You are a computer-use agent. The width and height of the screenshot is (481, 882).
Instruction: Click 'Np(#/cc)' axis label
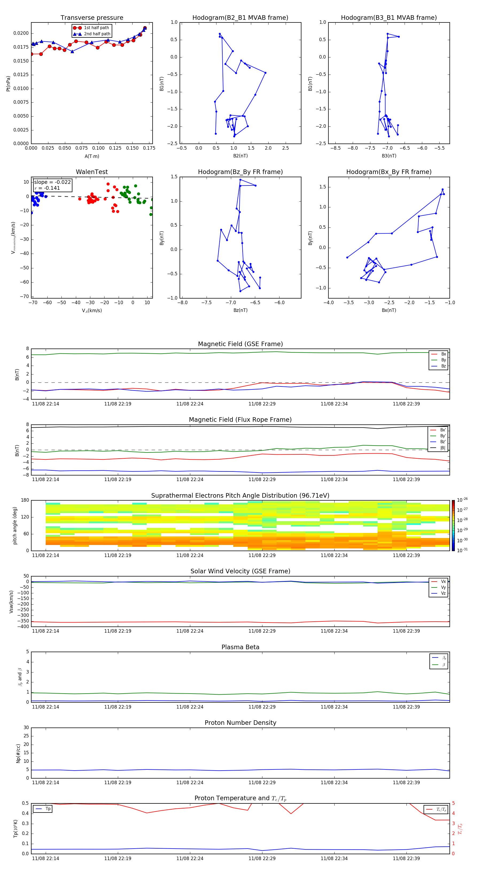point(18,753)
